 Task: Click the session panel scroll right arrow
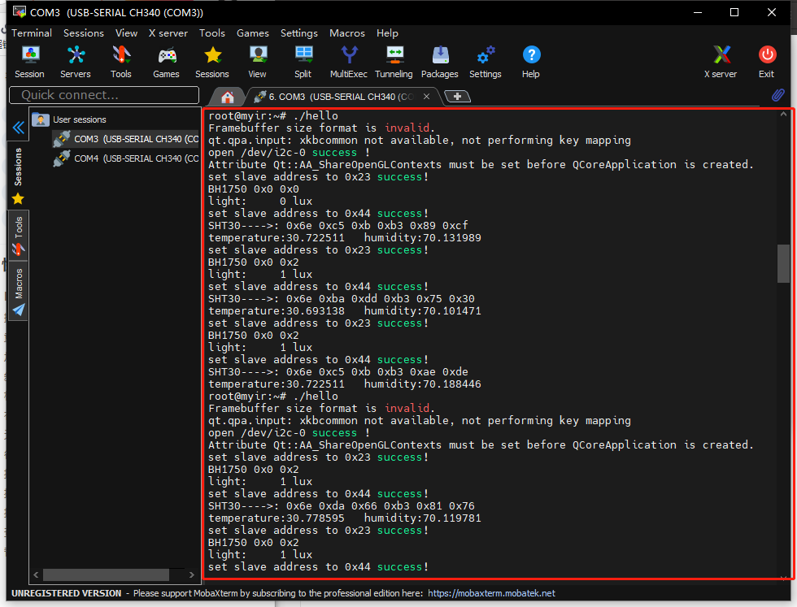192,574
